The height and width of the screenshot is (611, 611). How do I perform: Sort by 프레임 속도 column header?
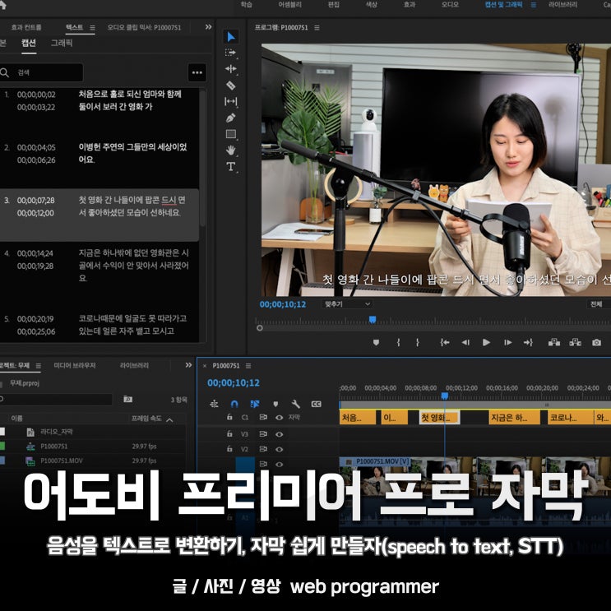146,419
